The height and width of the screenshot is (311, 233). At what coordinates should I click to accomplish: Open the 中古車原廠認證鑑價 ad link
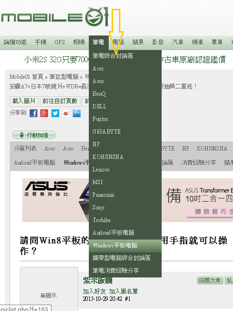click(194, 59)
